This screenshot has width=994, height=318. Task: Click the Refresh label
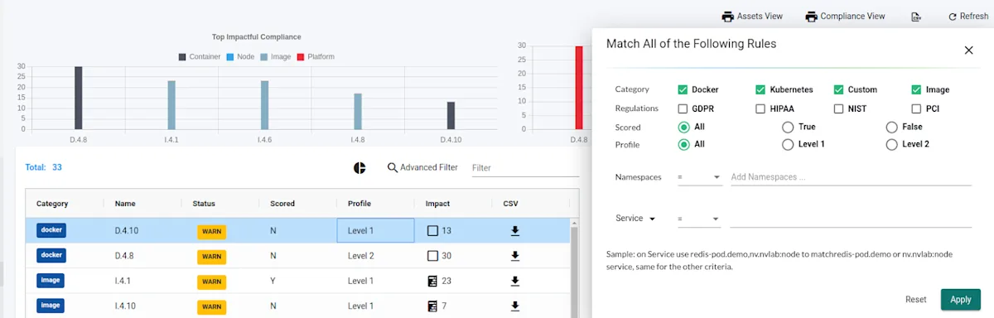(974, 17)
